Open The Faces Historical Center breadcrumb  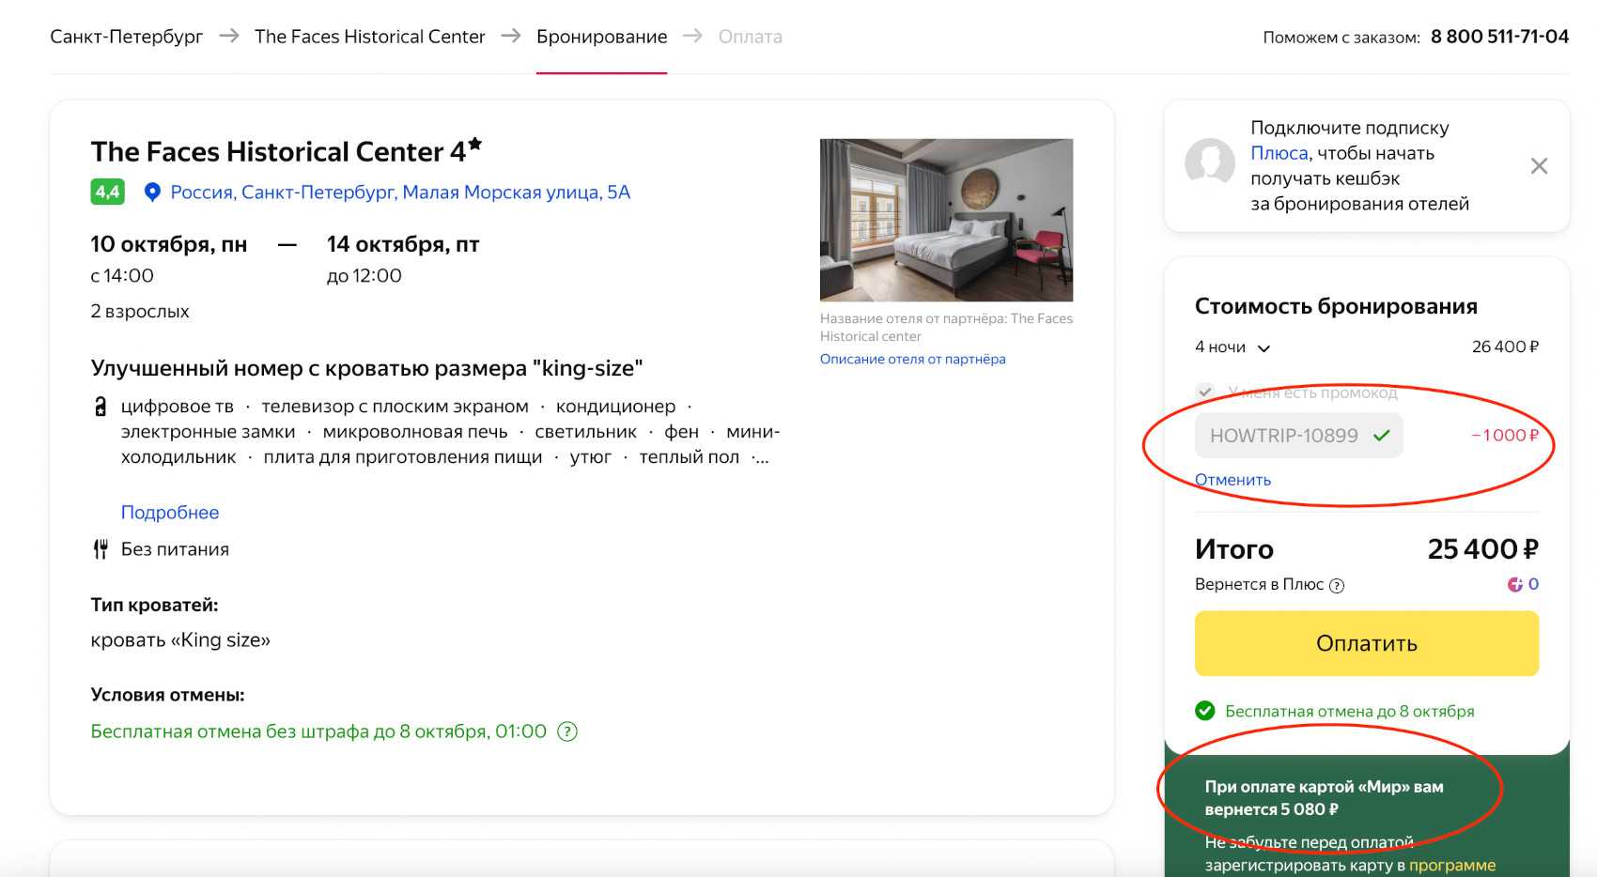click(x=369, y=37)
